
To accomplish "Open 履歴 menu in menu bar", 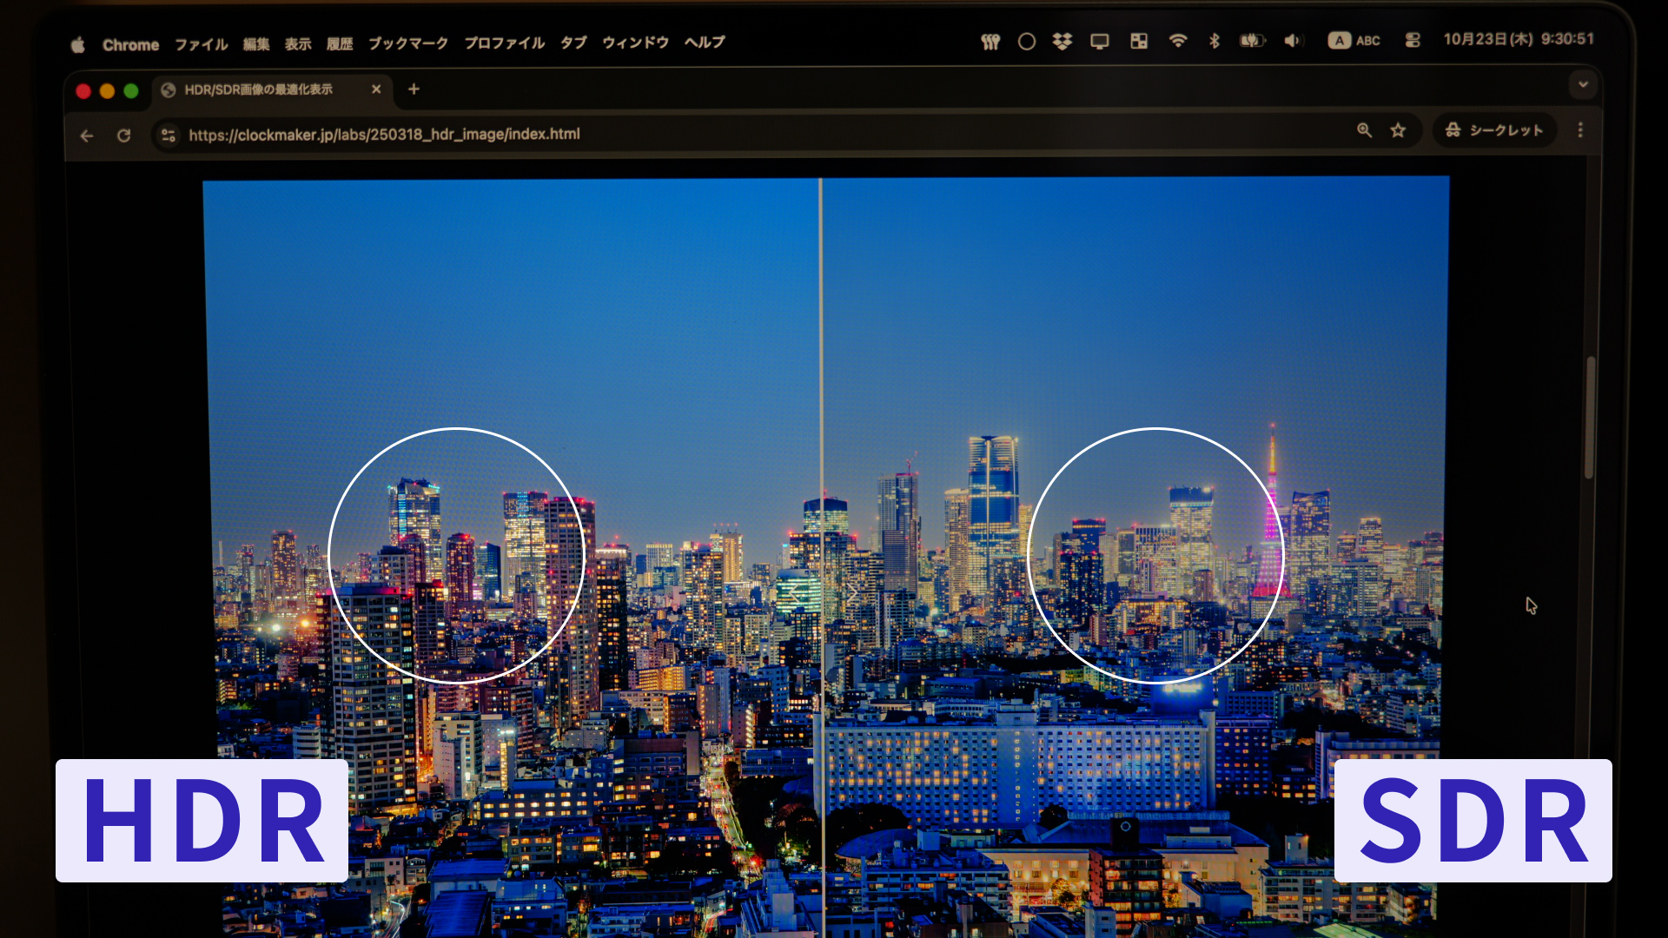I will (x=340, y=44).
